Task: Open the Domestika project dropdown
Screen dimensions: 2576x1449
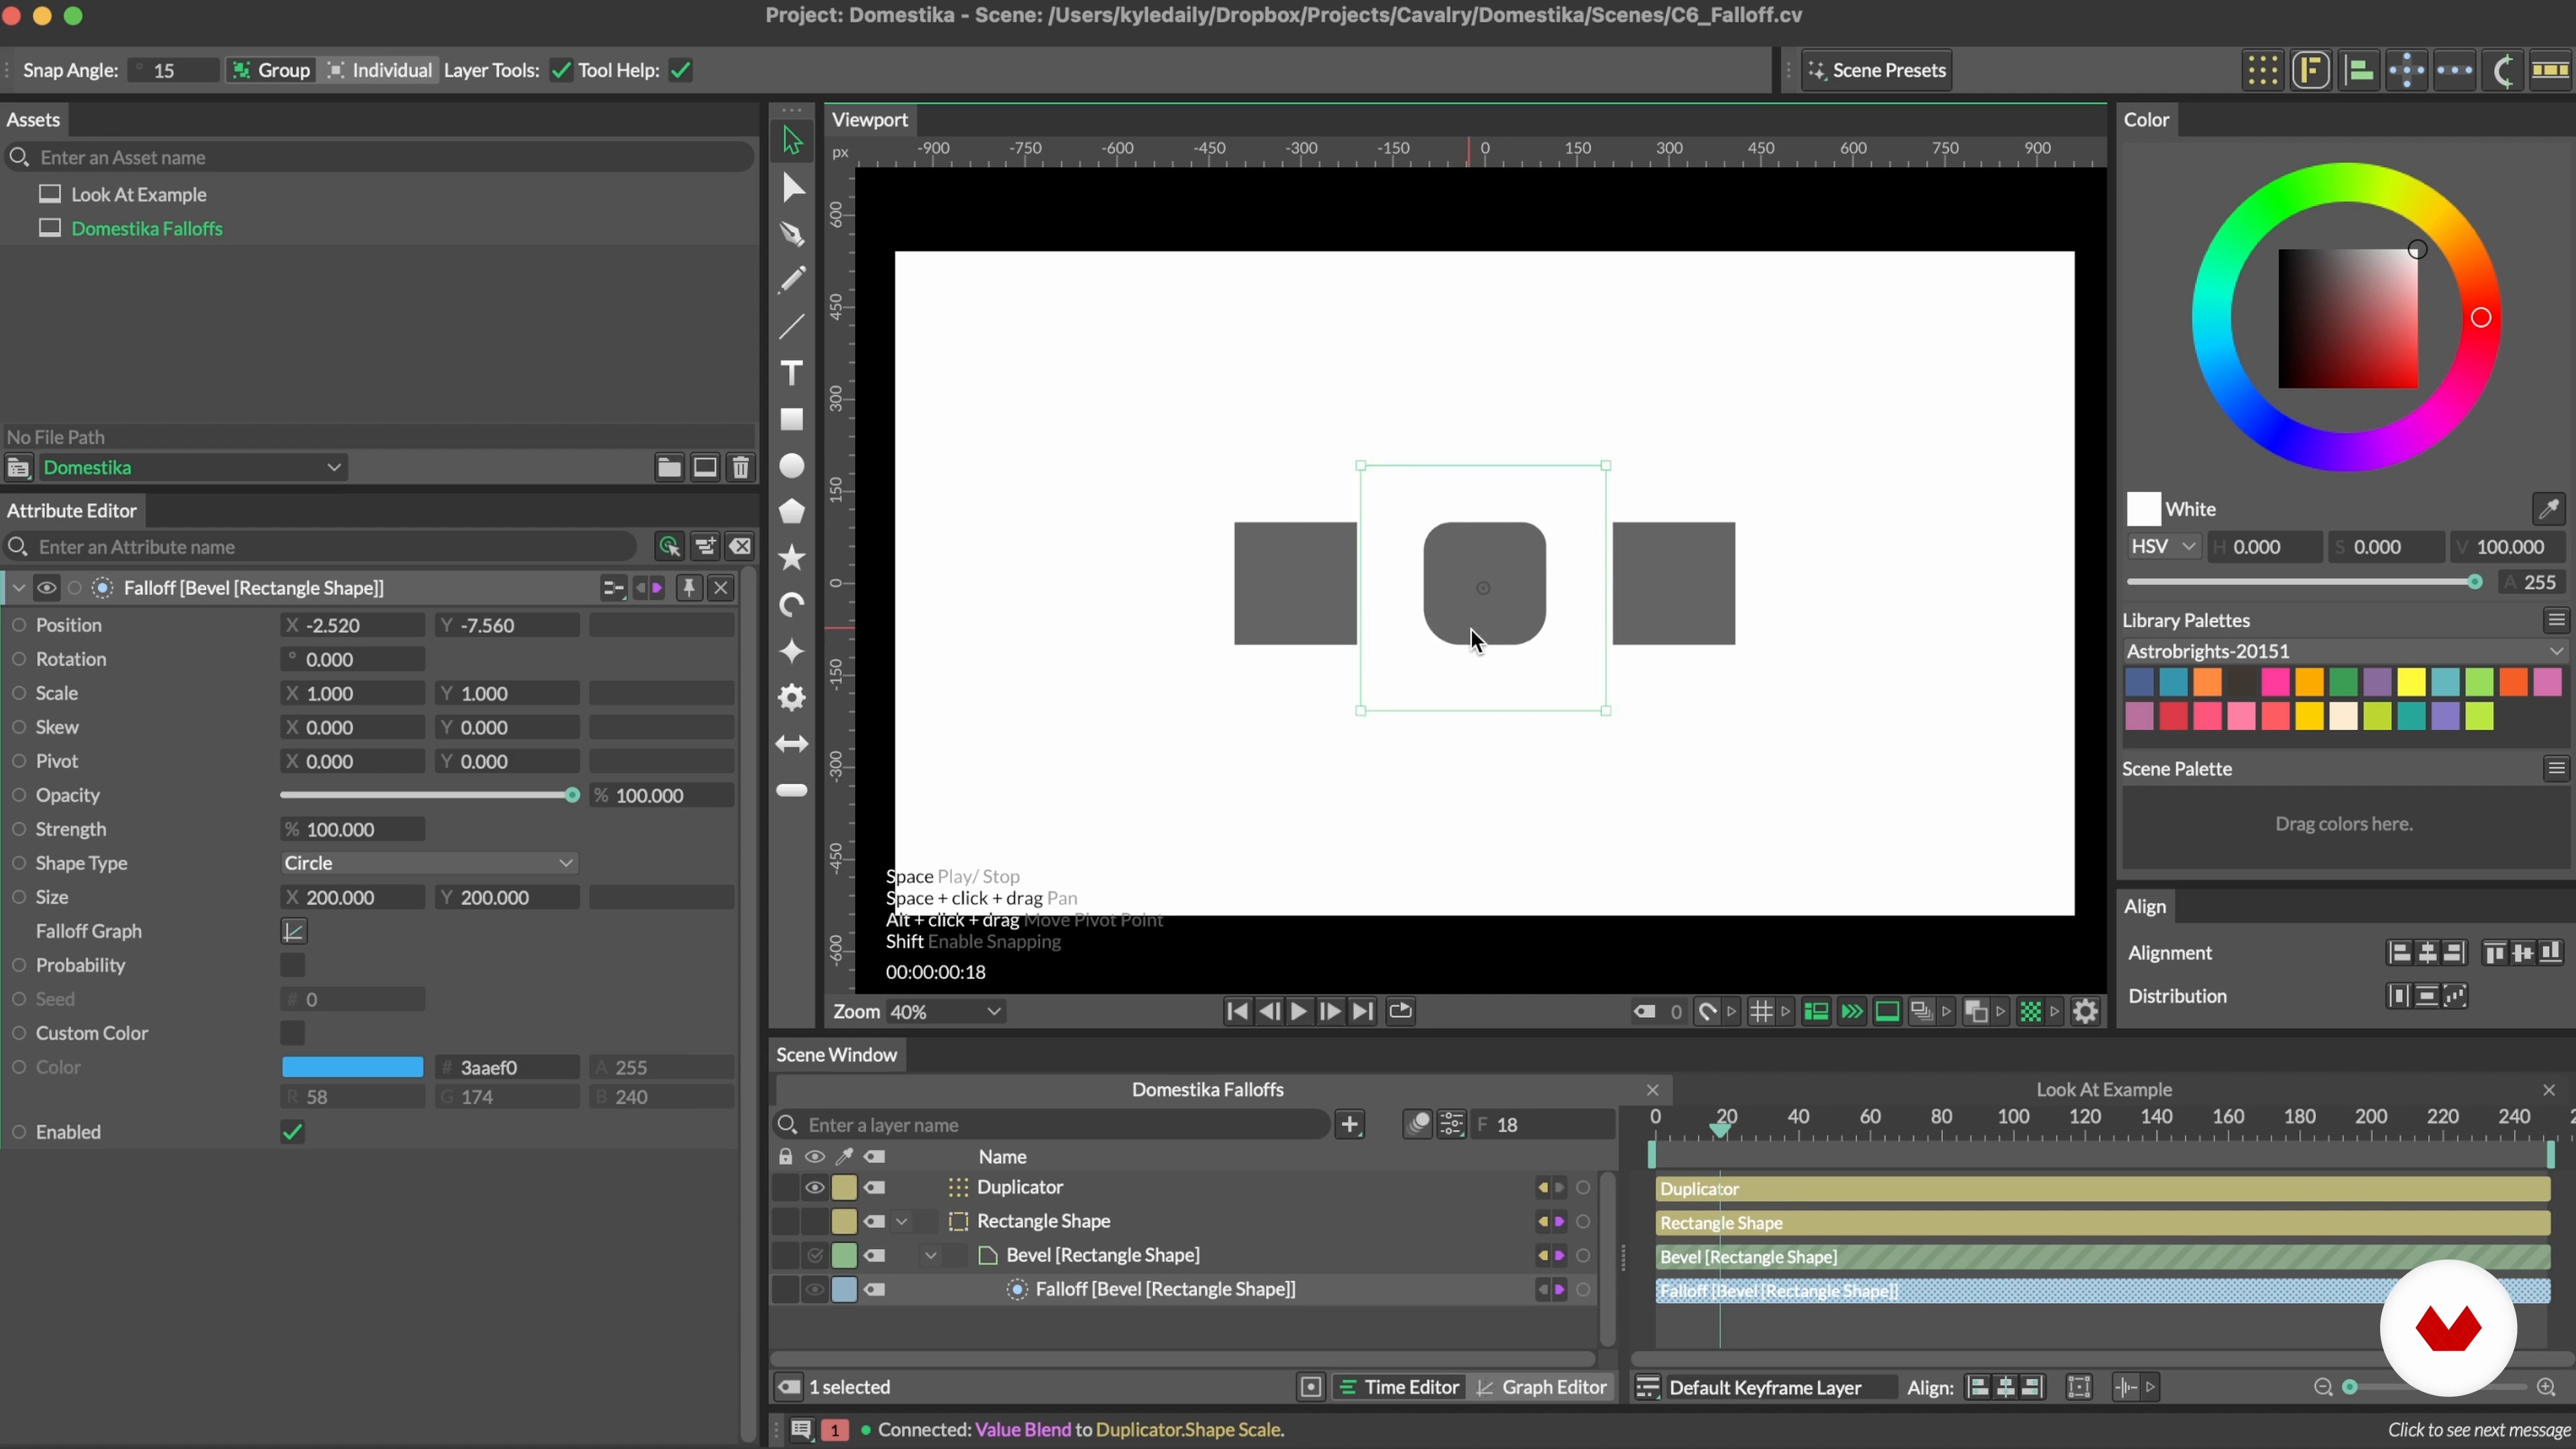Action: pos(192,468)
